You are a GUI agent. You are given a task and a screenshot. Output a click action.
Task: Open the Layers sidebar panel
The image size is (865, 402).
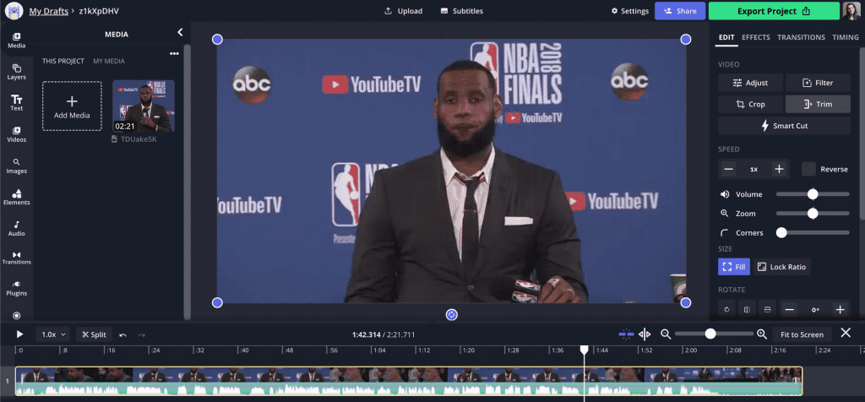(17, 72)
